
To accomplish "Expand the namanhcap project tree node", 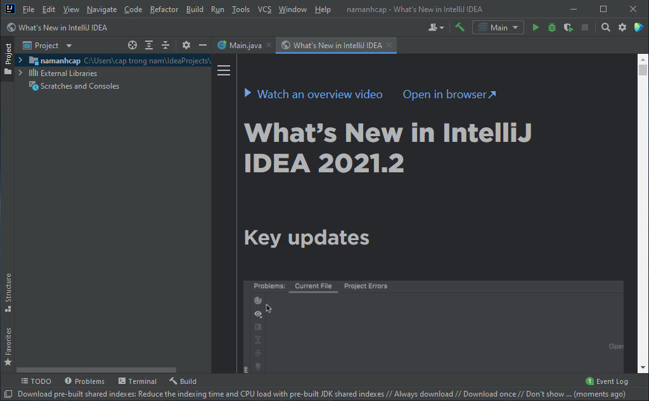I will pyautogui.click(x=20, y=60).
